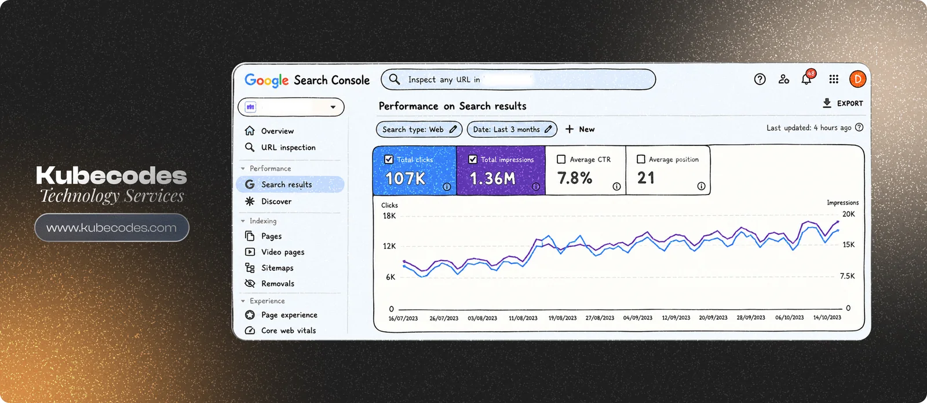Viewport: 927px width, 403px height.
Task: Open the Google apps grid
Action: tap(834, 79)
